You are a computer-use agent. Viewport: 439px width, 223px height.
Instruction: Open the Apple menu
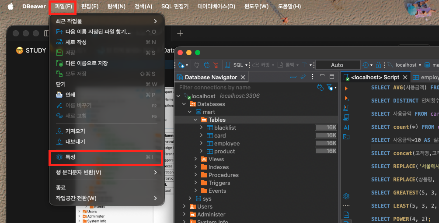click(x=10, y=6)
